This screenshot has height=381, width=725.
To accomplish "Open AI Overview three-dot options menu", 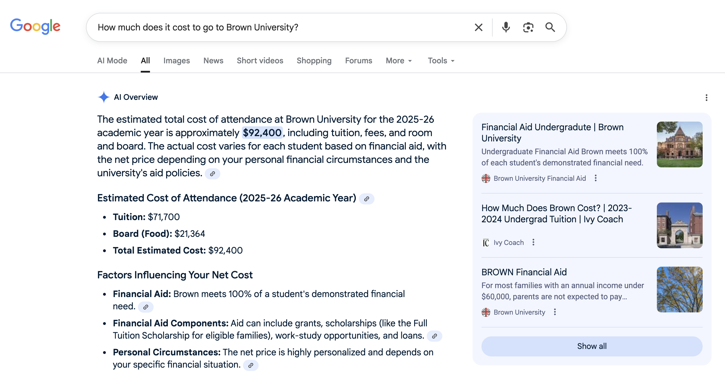I will point(706,98).
